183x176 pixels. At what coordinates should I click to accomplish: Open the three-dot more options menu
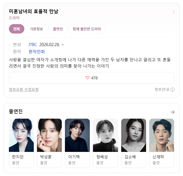(x=174, y=12)
